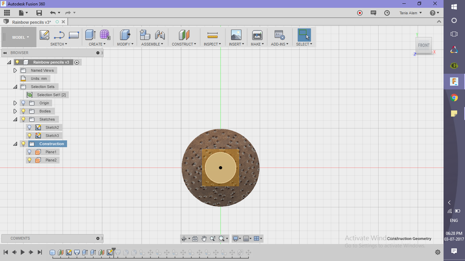Select the Line sketch tool
The width and height of the screenshot is (465, 261).
[x=59, y=35]
